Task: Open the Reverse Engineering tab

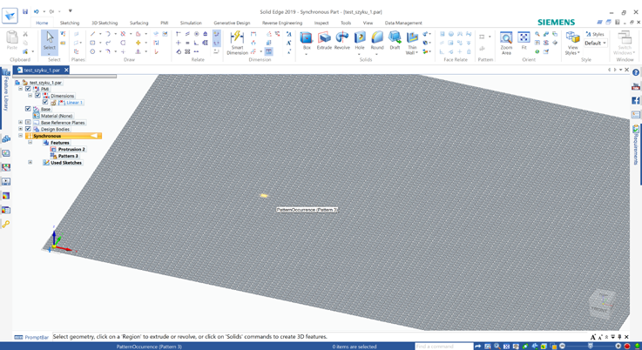Action: [282, 23]
